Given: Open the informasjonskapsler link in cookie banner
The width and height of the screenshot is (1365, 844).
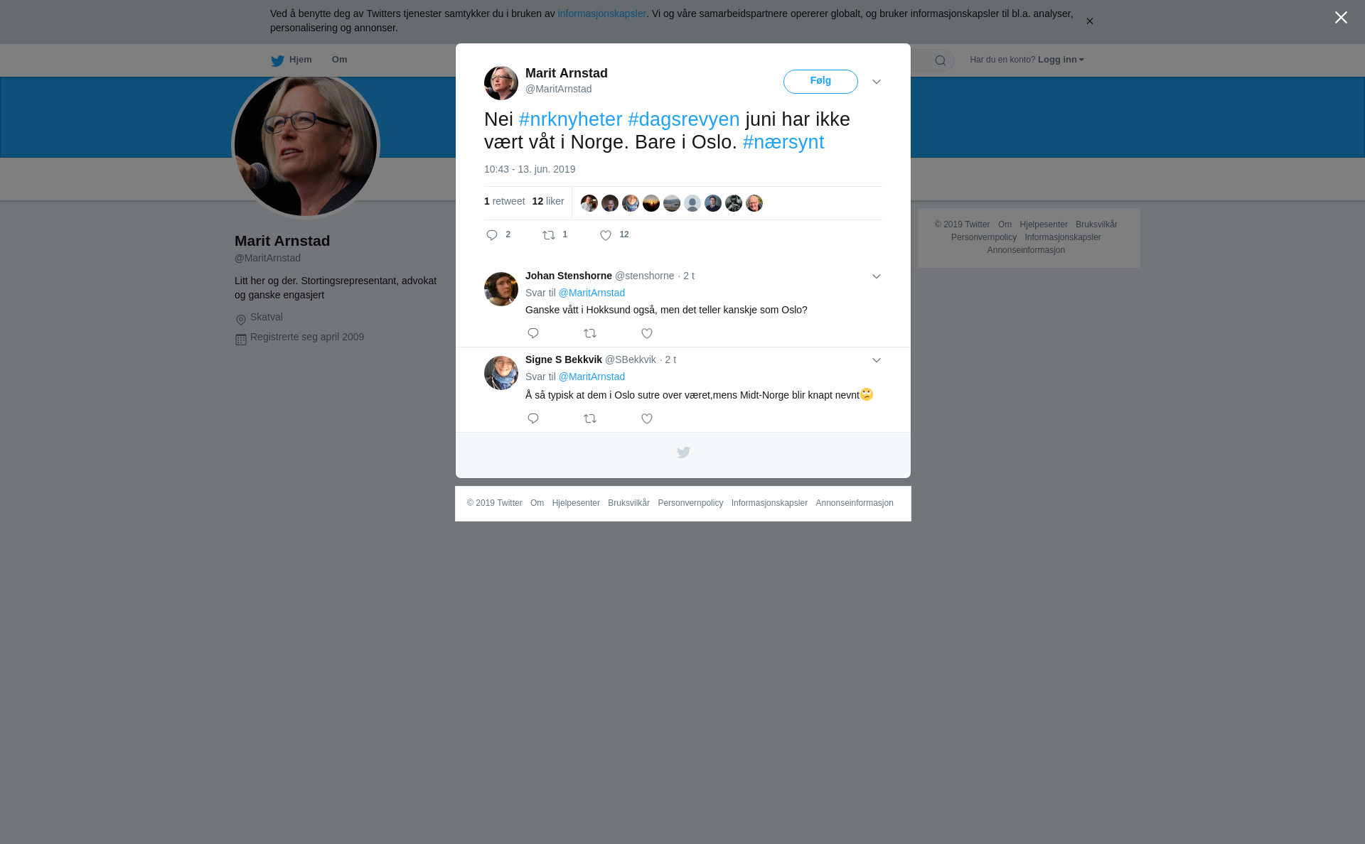Looking at the screenshot, I should [601, 13].
